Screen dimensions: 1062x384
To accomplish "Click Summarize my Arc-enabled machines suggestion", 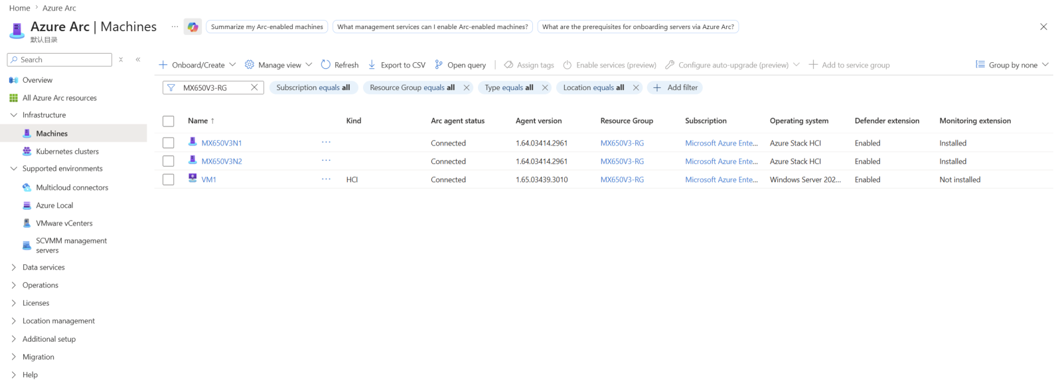I will coord(267,26).
